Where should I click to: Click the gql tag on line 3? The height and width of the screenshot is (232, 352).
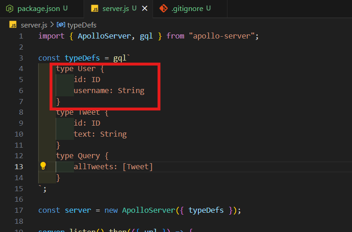[x=120, y=58]
